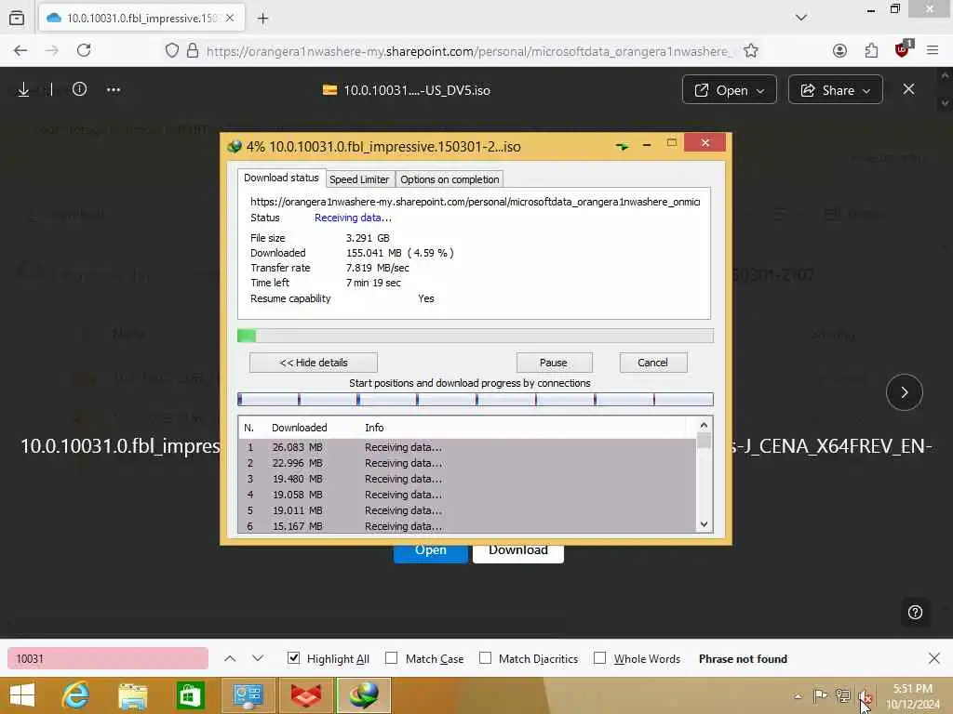Open the Firefox application menu
953x714 pixels.
pos(933,50)
